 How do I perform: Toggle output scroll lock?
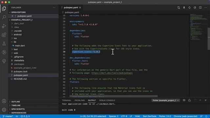pos(189,100)
